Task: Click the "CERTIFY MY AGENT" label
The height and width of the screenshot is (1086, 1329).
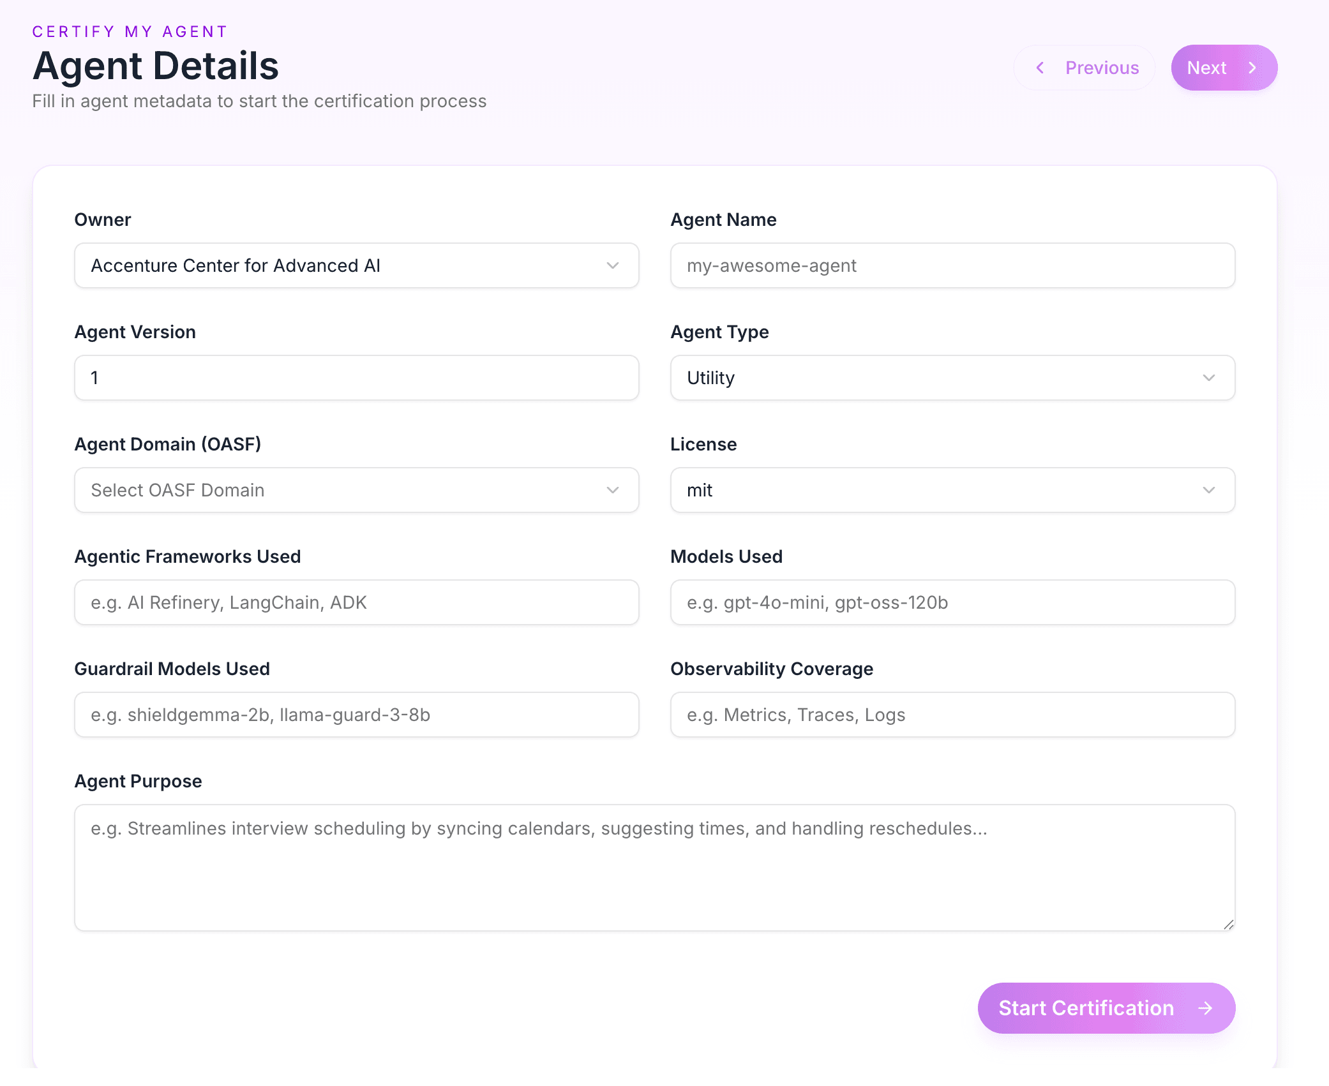Action: [x=130, y=32]
